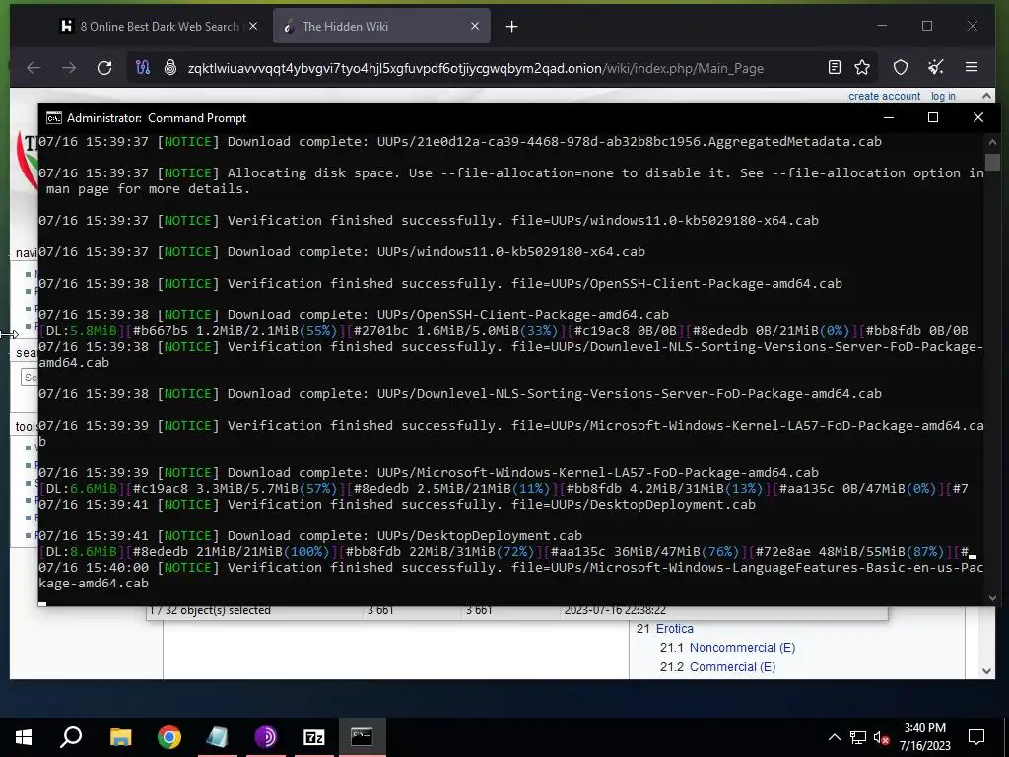Switch to 8 Online Best Dark Web Search tab
The width and height of the screenshot is (1009, 757).
[159, 26]
